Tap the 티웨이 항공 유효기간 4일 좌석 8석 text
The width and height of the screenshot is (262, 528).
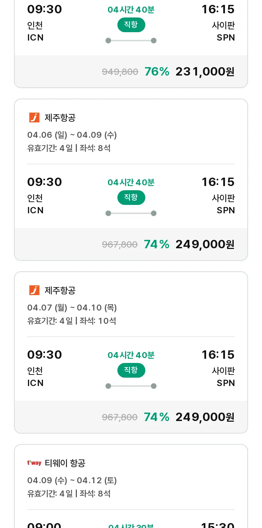69,493
